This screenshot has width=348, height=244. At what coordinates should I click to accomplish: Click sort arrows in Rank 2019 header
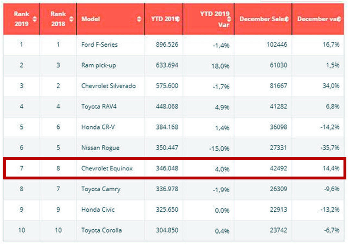coord(34,19)
